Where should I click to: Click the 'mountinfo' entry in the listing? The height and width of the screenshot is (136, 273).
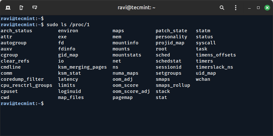click(125, 43)
